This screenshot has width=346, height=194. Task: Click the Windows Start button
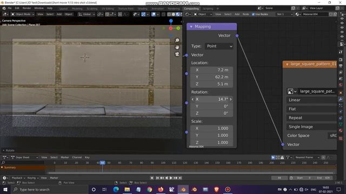point(5,189)
